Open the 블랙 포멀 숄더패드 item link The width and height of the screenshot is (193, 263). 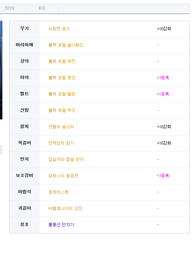click(66, 45)
